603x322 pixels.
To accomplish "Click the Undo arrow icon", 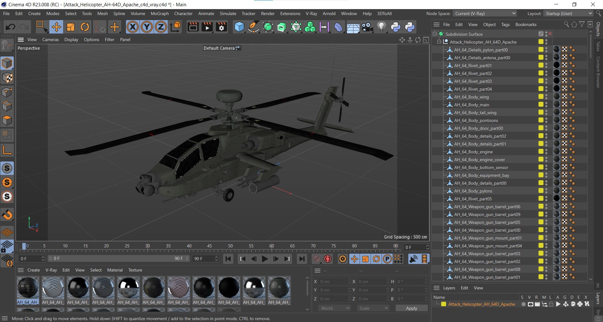I will pos(10,27).
